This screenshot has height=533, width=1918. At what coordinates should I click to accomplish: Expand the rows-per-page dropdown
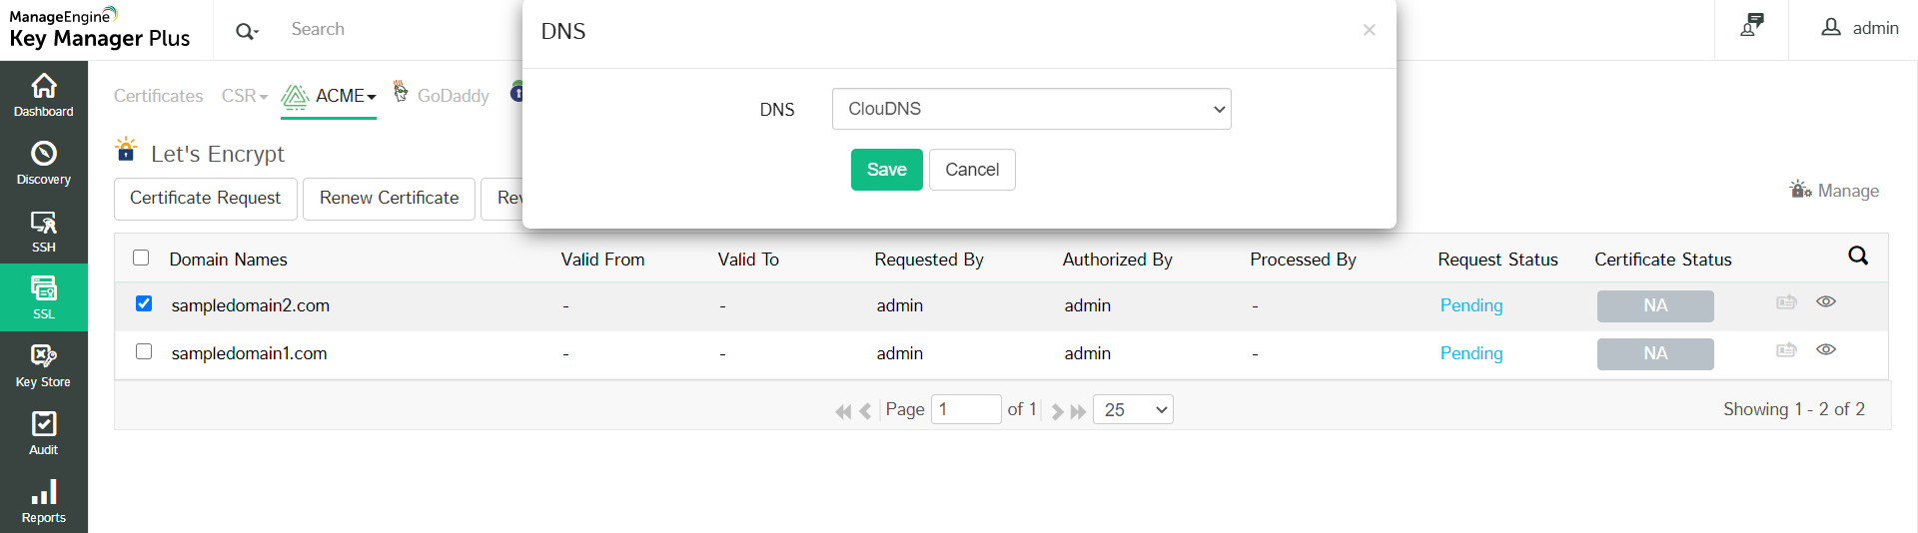(x=1133, y=409)
